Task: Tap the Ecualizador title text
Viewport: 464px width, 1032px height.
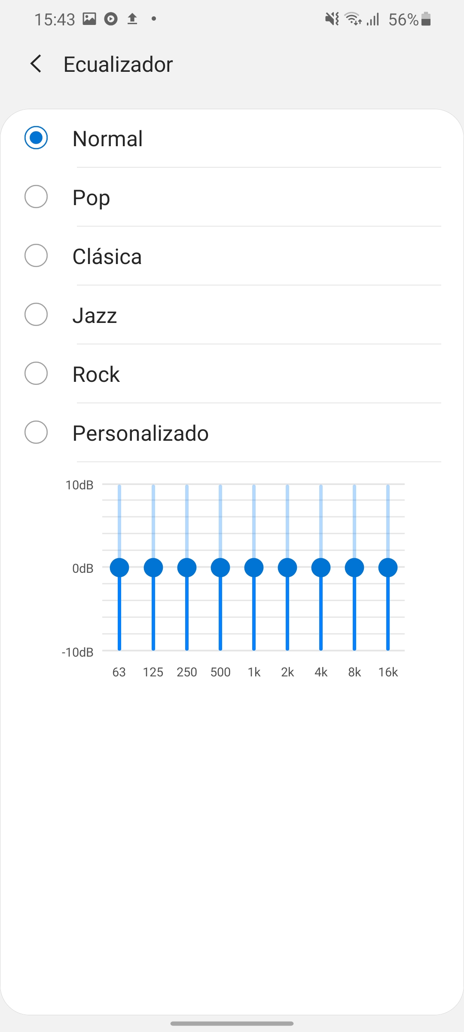Action: pyautogui.click(x=118, y=64)
